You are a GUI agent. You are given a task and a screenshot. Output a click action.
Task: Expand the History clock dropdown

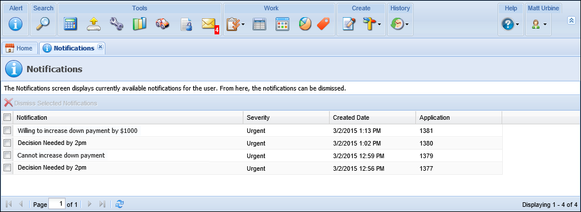pos(400,25)
